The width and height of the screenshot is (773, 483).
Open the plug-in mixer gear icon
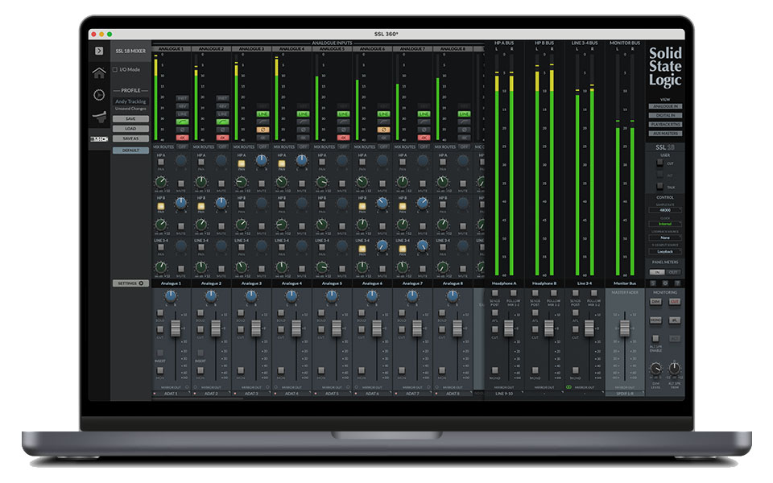click(99, 95)
